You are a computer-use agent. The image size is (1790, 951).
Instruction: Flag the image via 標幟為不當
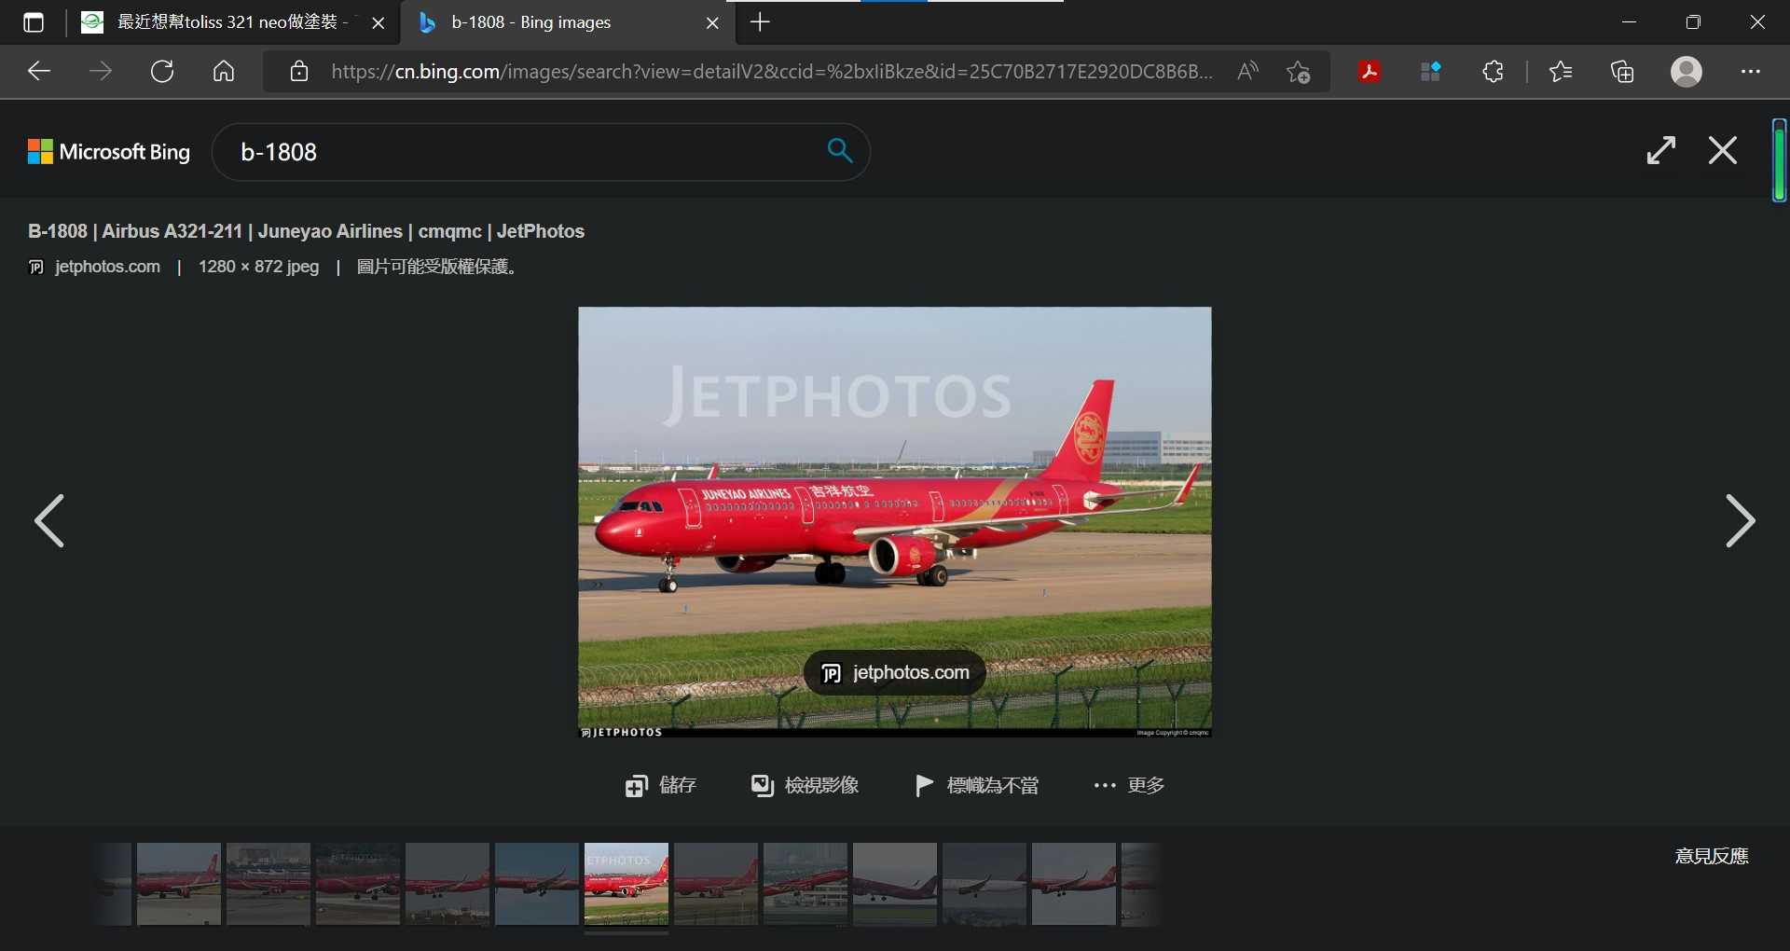(978, 786)
